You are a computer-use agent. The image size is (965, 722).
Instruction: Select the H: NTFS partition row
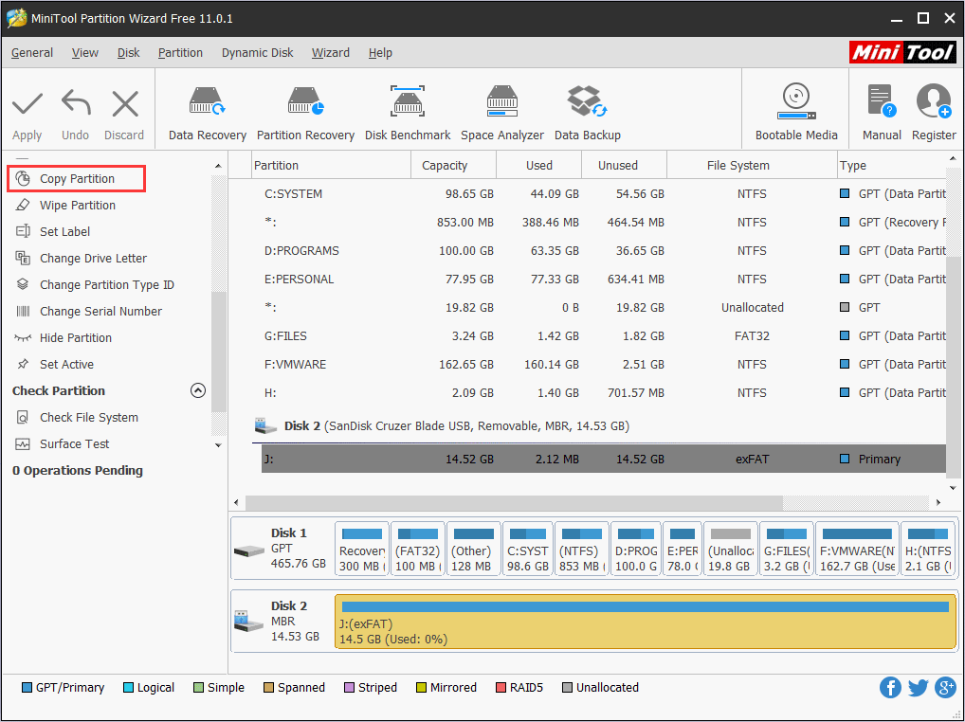click(604, 392)
